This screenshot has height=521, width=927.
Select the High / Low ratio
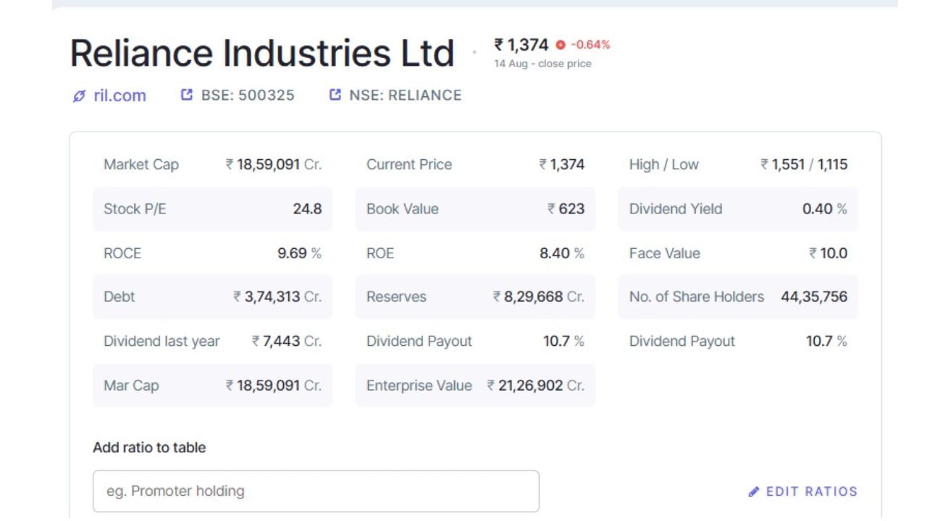(737, 165)
